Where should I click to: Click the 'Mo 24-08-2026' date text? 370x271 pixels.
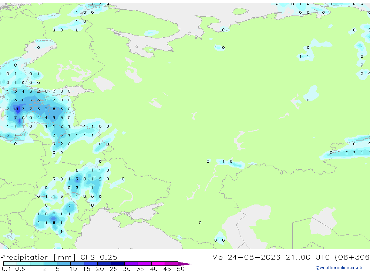tap(246, 257)
